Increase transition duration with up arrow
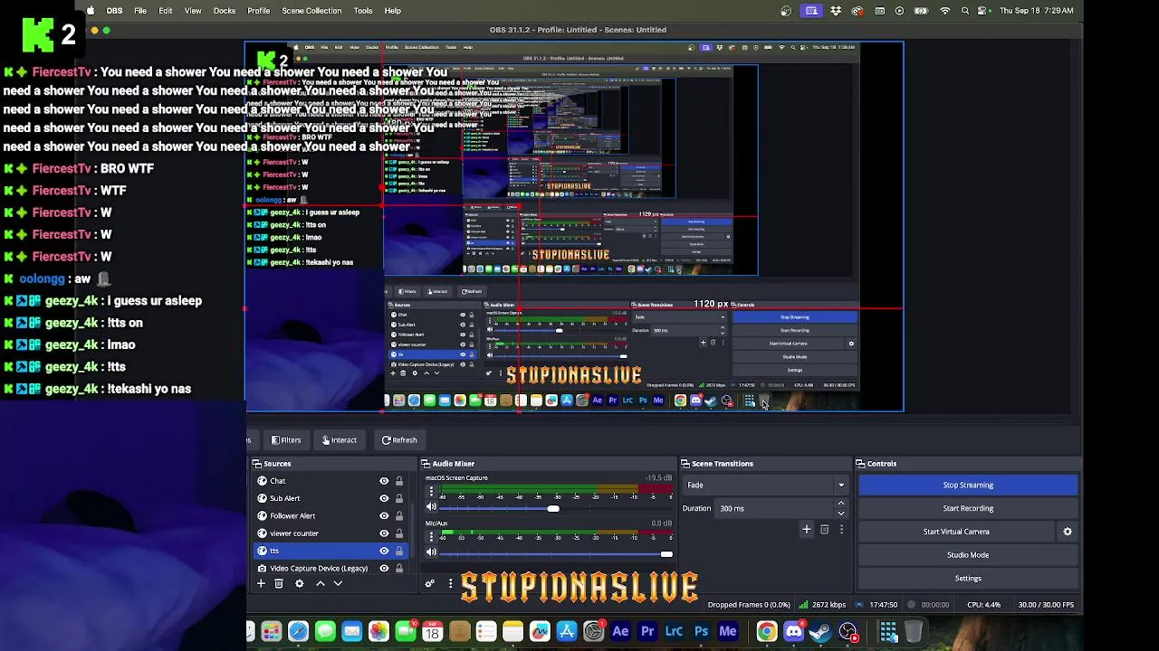This screenshot has width=1159, height=651. (x=841, y=504)
